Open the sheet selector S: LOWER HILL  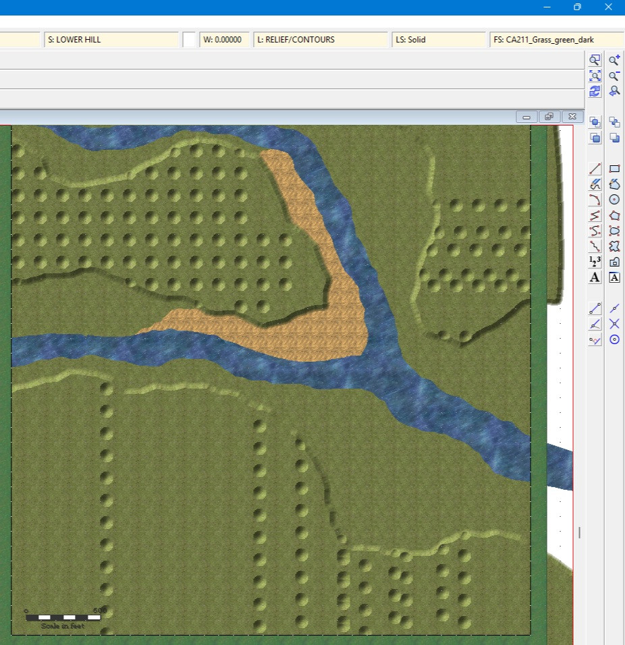point(111,40)
